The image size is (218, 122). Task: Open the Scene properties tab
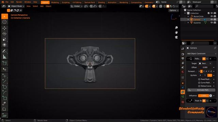[183, 67]
